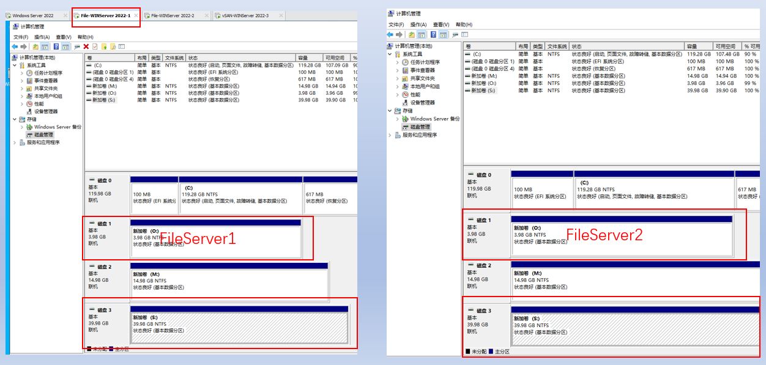Open Help using the question-mark toolbar icon
Image resolution: width=766 pixels, height=365 pixels.
(56, 45)
